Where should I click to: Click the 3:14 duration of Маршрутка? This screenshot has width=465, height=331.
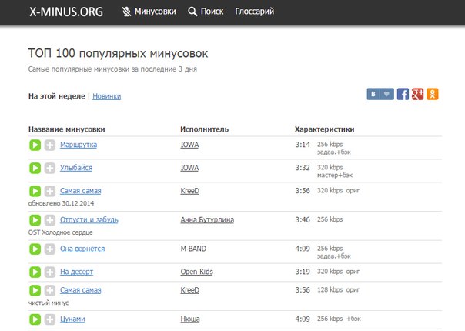tap(303, 145)
